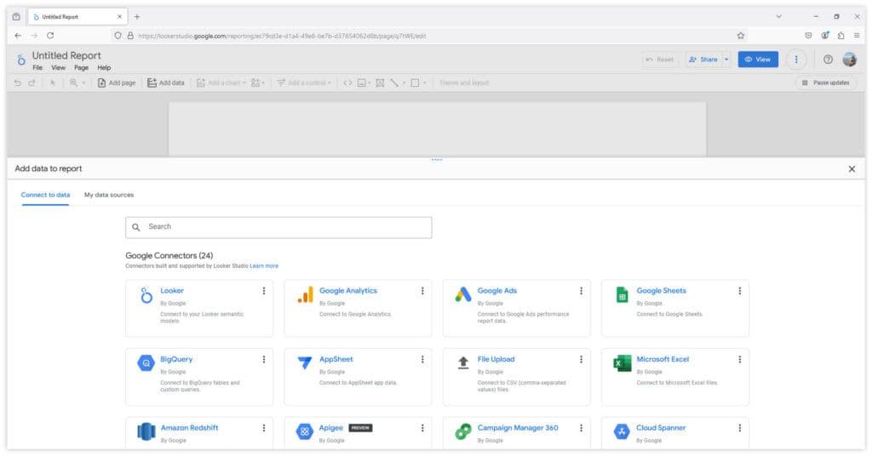Open the File menu

click(x=37, y=68)
